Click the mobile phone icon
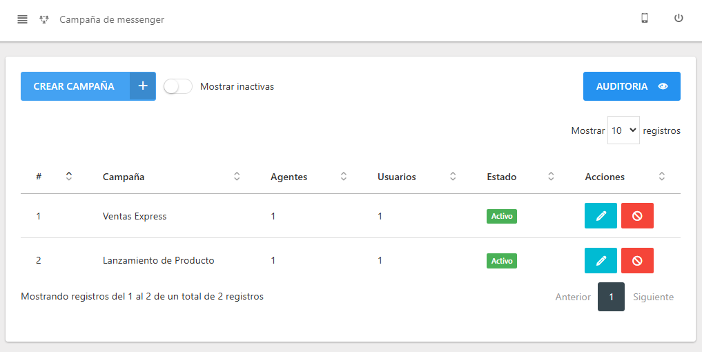Viewport: 702px width, 352px height. click(645, 19)
